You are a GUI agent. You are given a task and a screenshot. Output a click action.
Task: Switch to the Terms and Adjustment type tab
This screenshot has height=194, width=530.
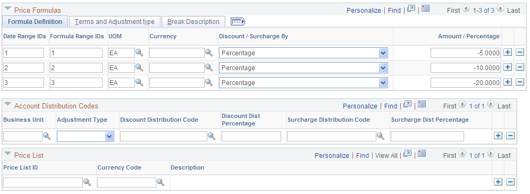[115, 22]
